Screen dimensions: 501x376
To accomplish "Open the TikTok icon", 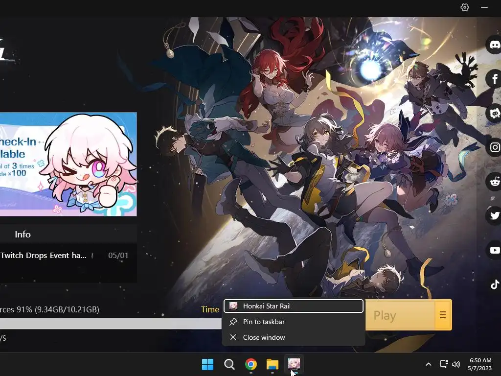I will coord(495,284).
